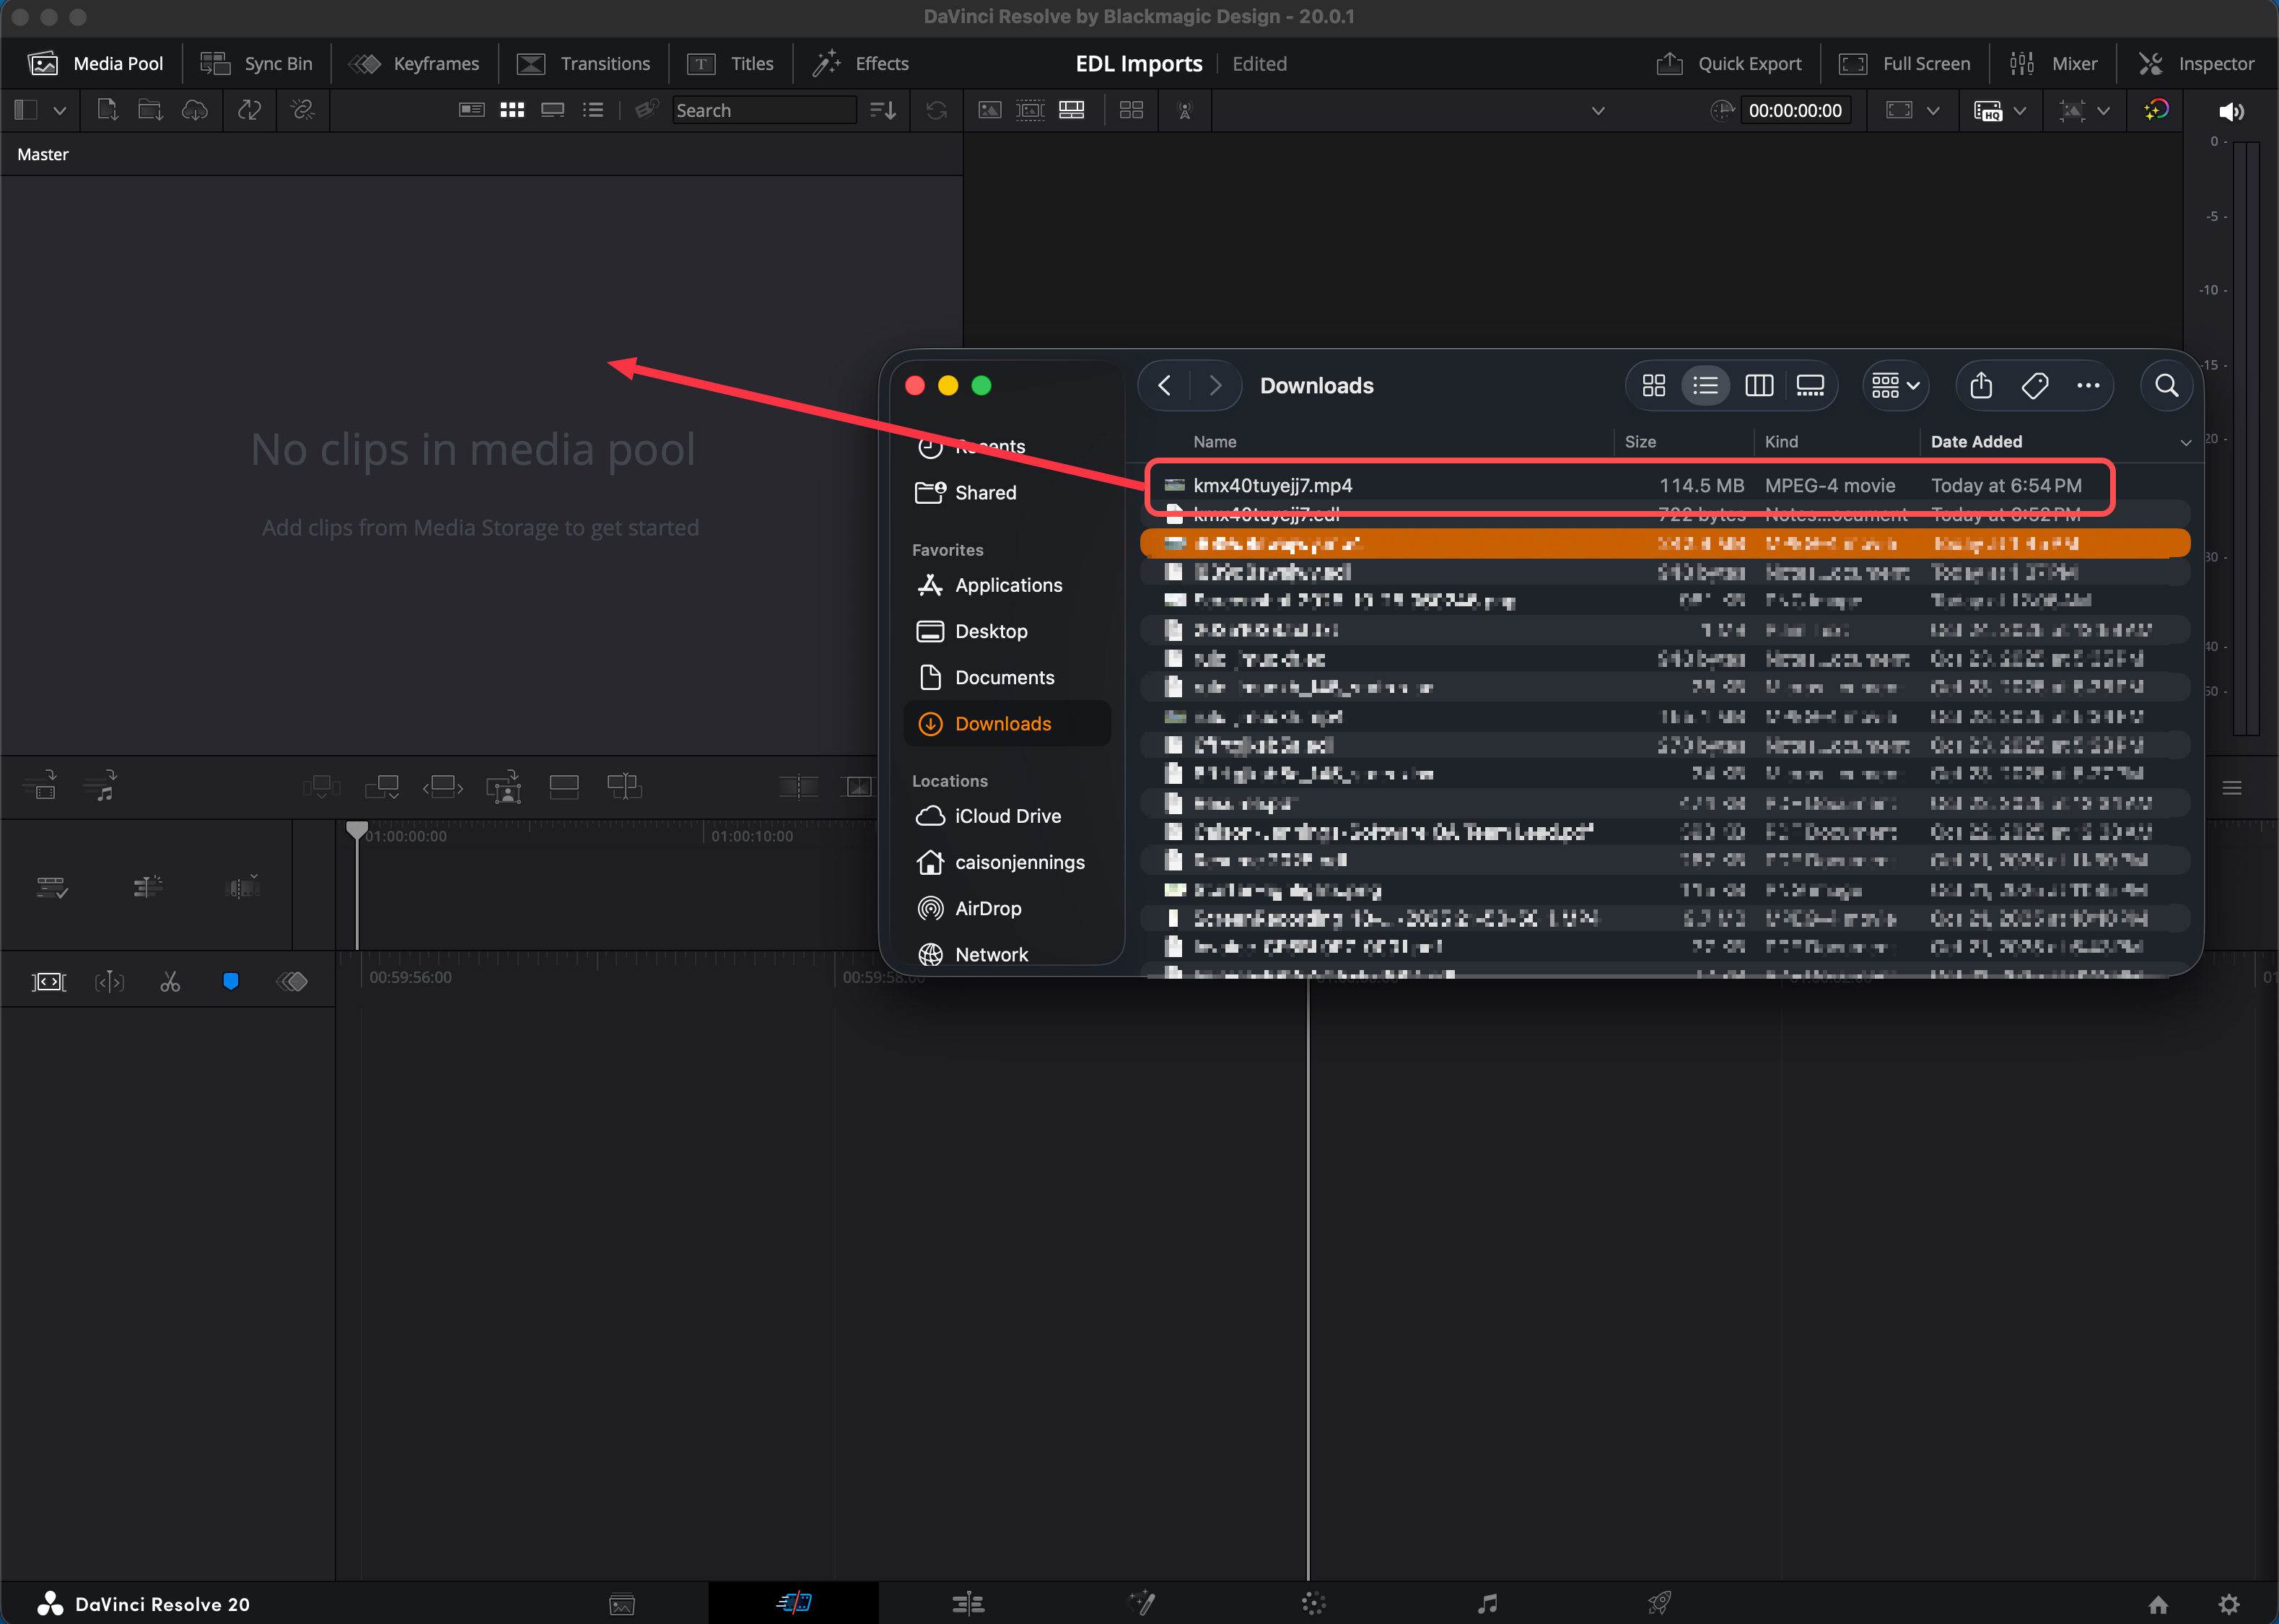Open Documents in the Finder sidebar

(1007, 677)
